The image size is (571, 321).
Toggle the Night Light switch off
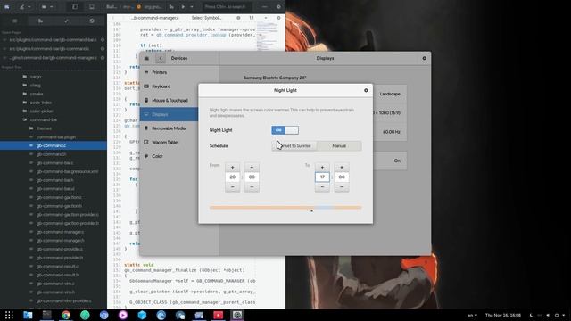pos(285,130)
